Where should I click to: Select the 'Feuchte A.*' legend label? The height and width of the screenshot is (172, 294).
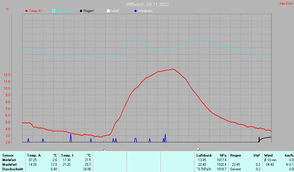coord(64,11)
